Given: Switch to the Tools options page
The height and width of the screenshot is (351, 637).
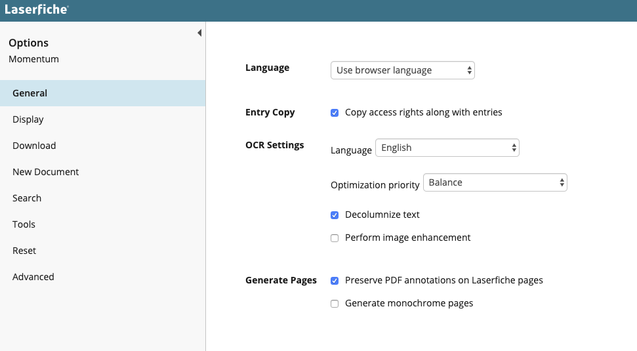Looking at the screenshot, I should tap(24, 224).
